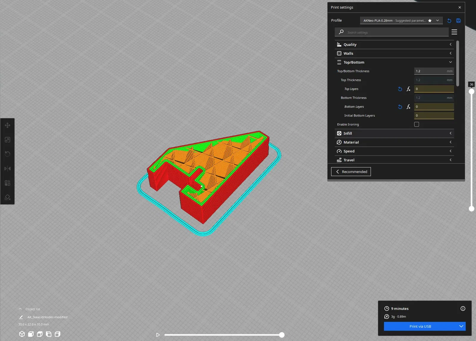The image size is (476, 341).
Task: Show print time details via info icon
Action: [463, 309]
